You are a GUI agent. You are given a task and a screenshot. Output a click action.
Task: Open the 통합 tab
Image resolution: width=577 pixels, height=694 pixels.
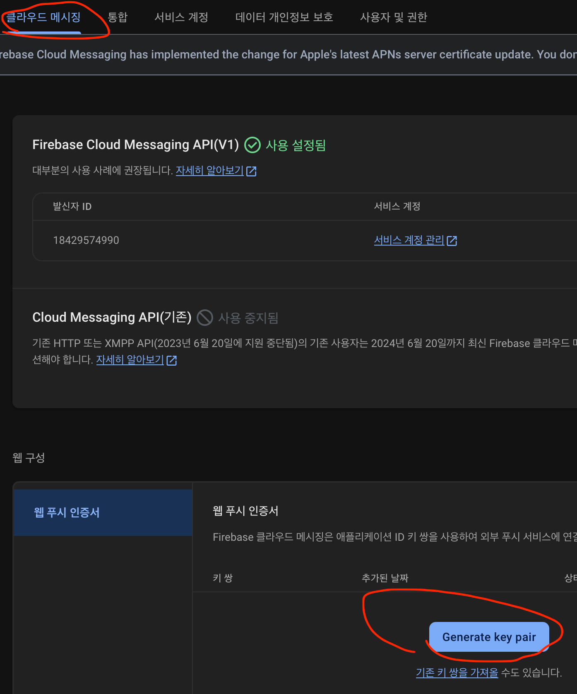pyautogui.click(x=118, y=17)
